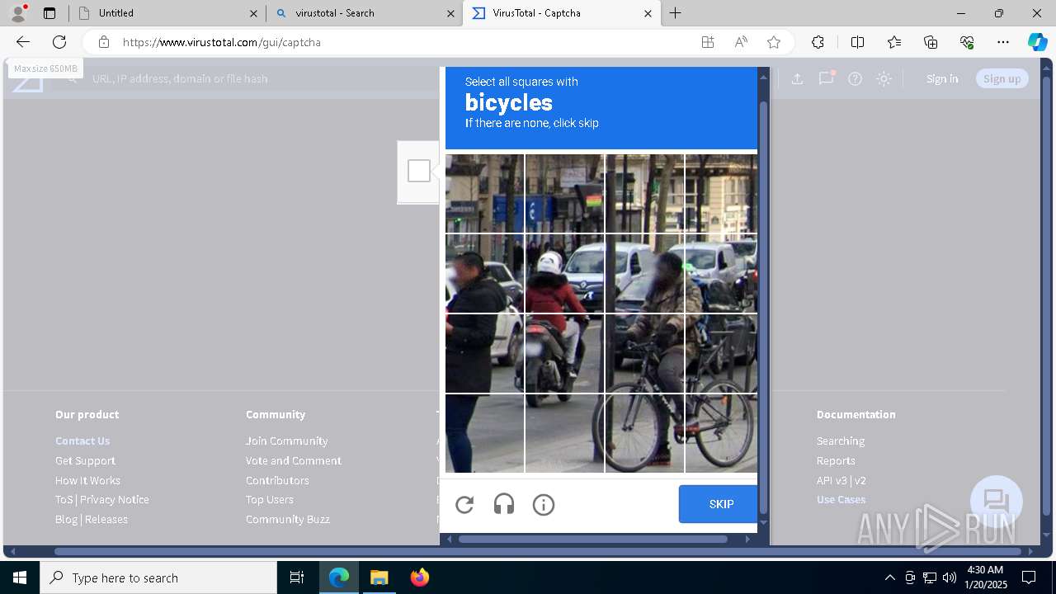Open Copilot sidebar
The height and width of the screenshot is (594, 1056).
pos(1037,42)
